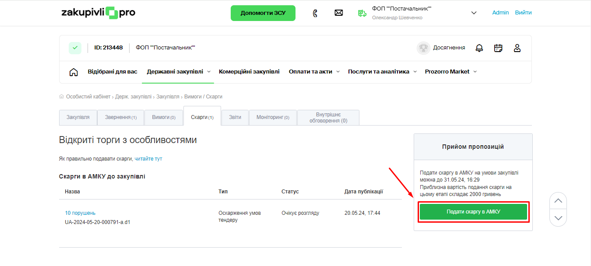Expand the Послуги та аналітика menu
This screenshot has height=266, width=591.
pyautogui.click(x=381, y=72)
